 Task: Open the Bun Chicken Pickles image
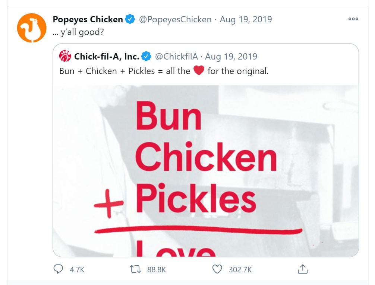[205, 171]
